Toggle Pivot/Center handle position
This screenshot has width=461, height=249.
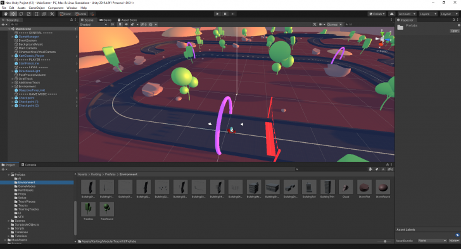point(65,14)
